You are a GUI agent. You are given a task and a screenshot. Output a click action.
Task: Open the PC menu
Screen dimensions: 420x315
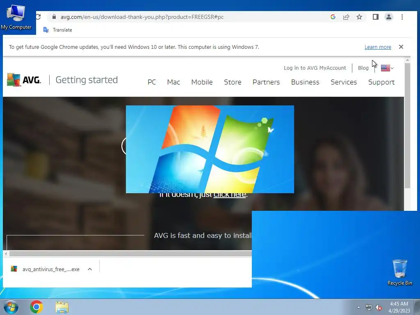click(x=152, y=82)
